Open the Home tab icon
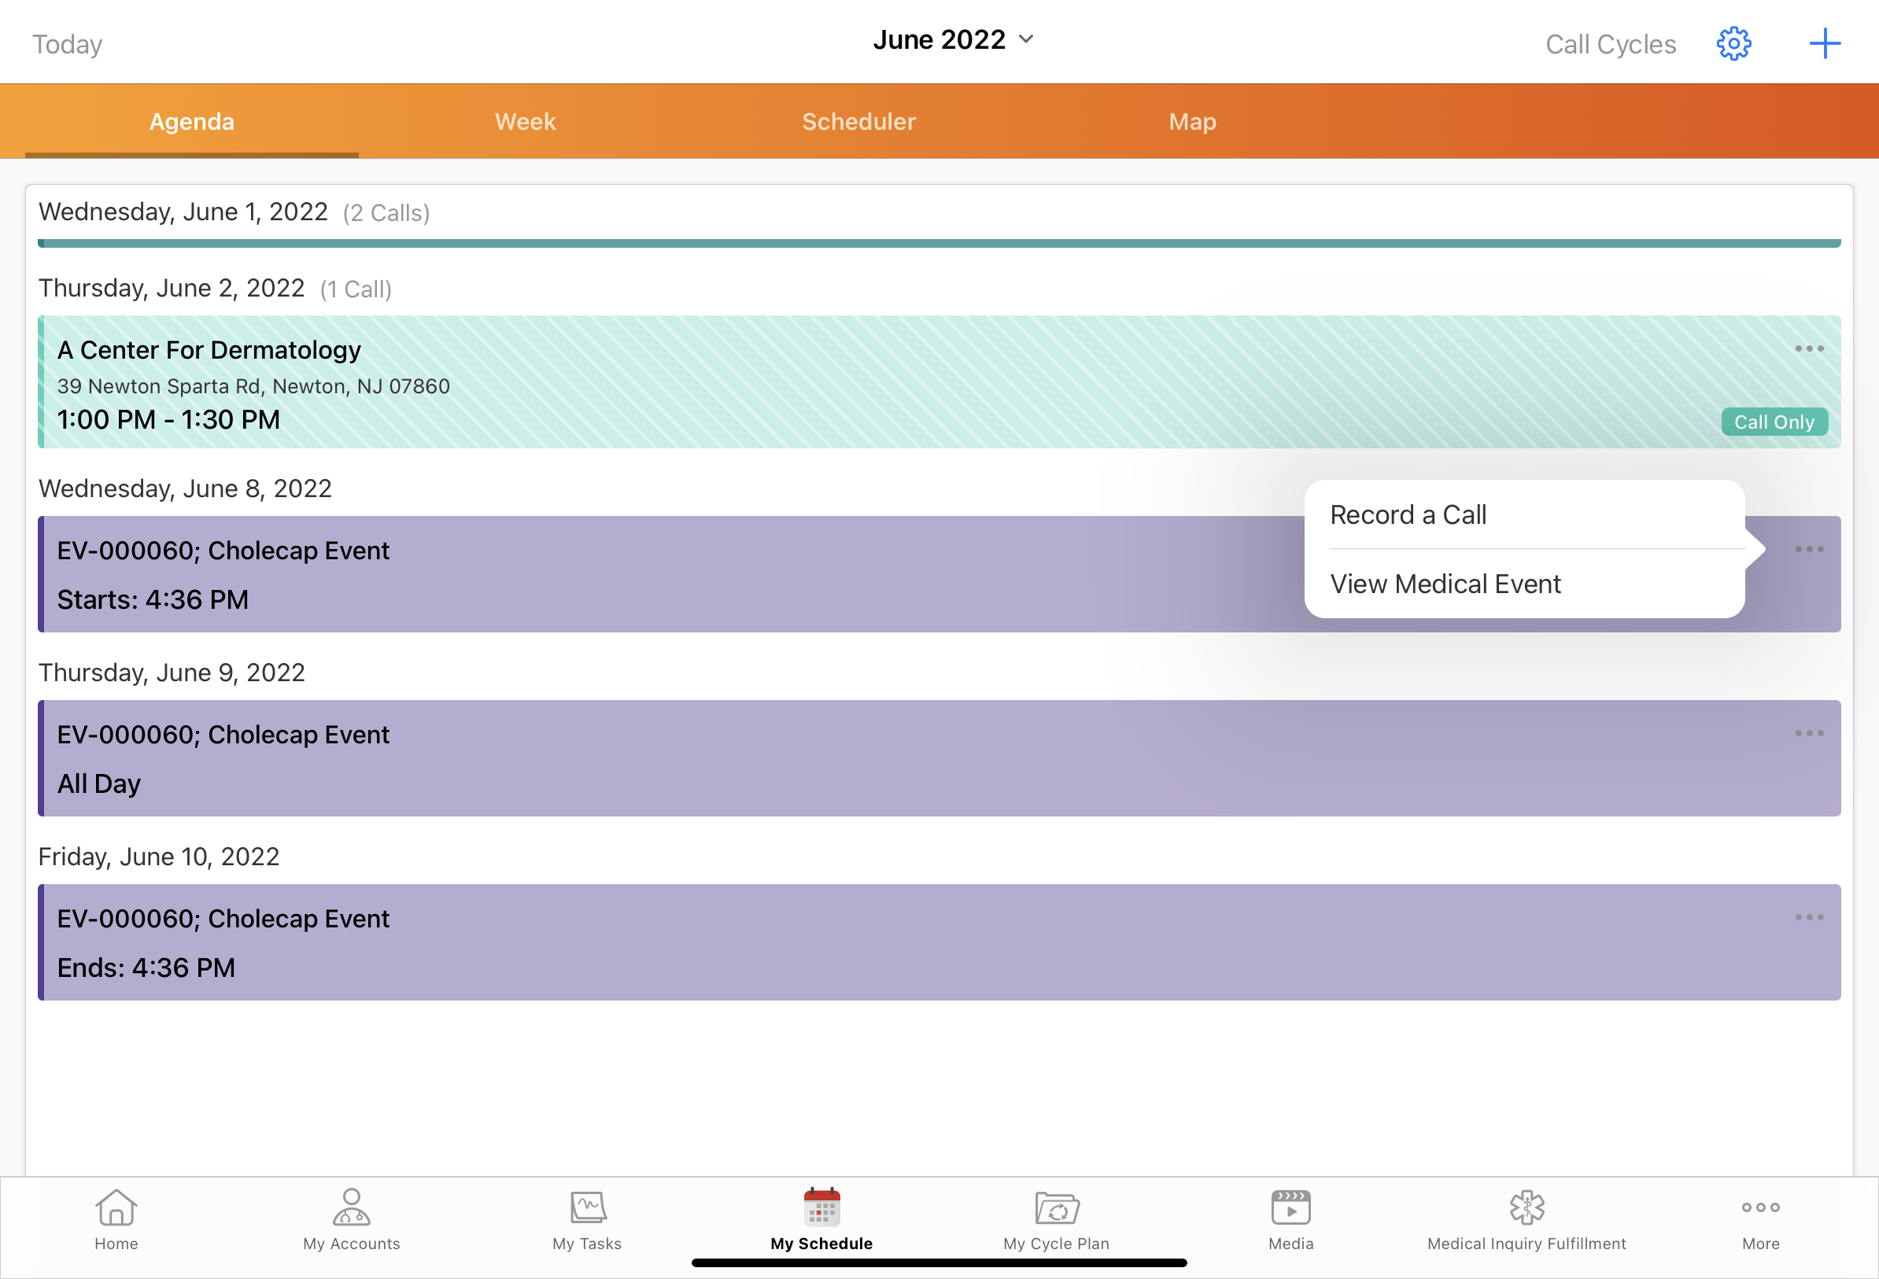 point(116,1209)
